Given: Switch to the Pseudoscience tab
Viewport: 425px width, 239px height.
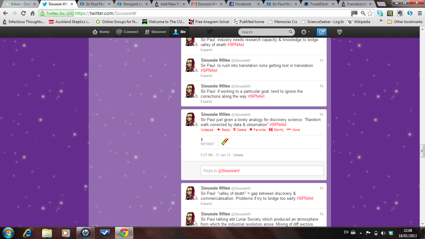Looking at the screenshot, I should tap(356, 4).
